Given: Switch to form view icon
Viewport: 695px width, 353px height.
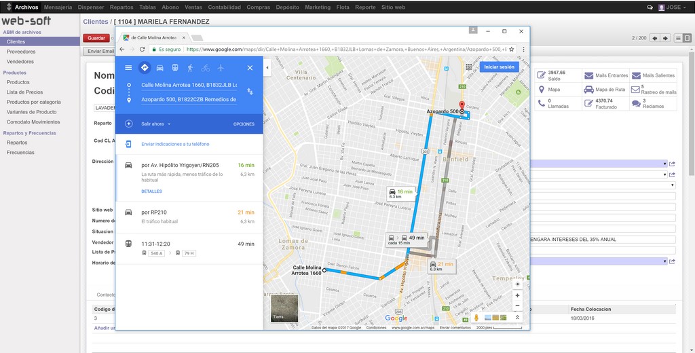Looking at the screenshot, I should (x=687, y=38).
